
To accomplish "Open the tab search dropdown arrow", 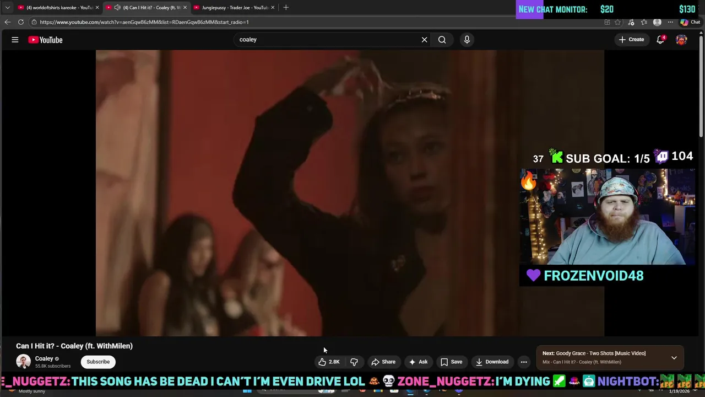I will point(7,8).
